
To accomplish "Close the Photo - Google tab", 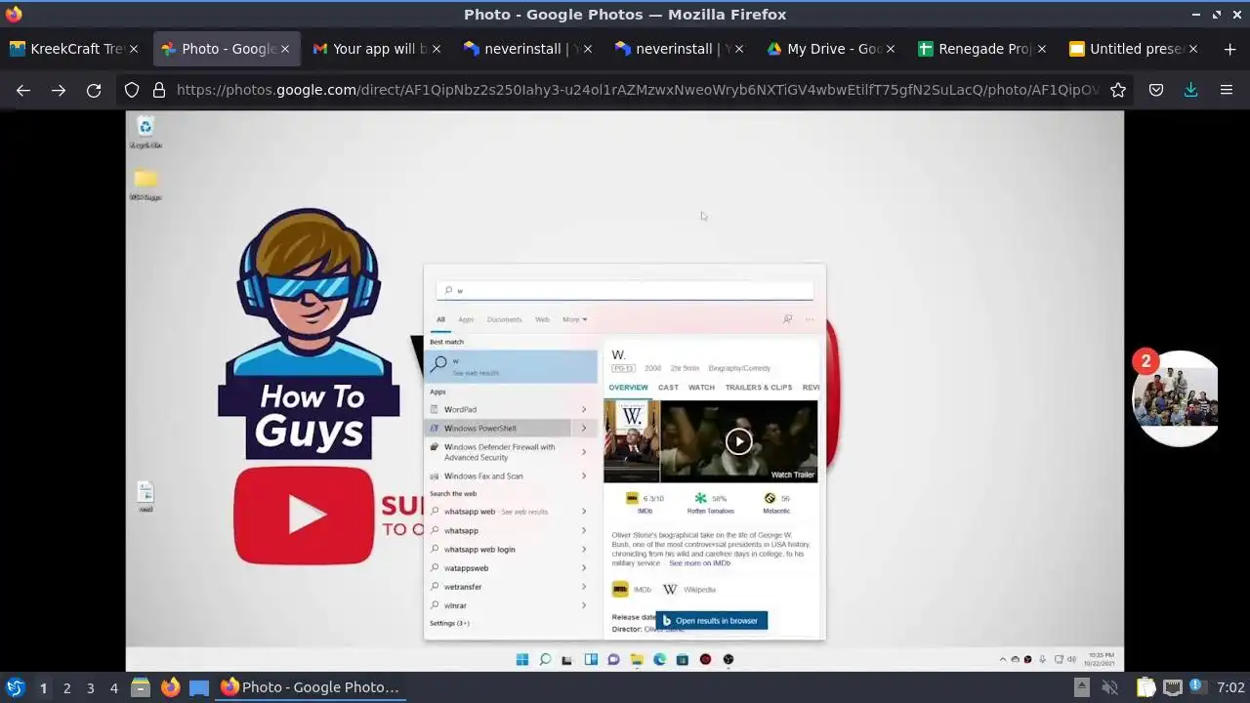I will 285,49.
